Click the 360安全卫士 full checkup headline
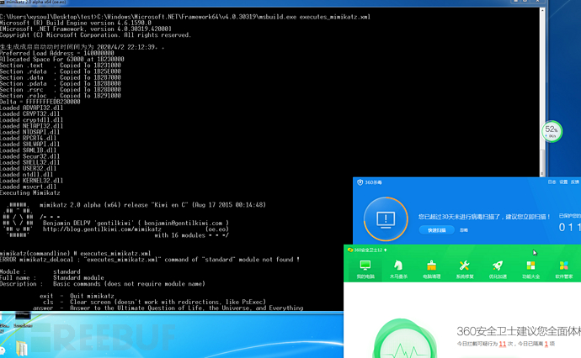This screenshot has height=358, width=581. [x=519, y=331]
